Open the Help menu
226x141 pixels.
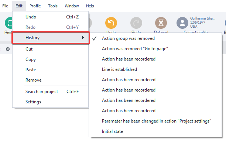[90, 6]
